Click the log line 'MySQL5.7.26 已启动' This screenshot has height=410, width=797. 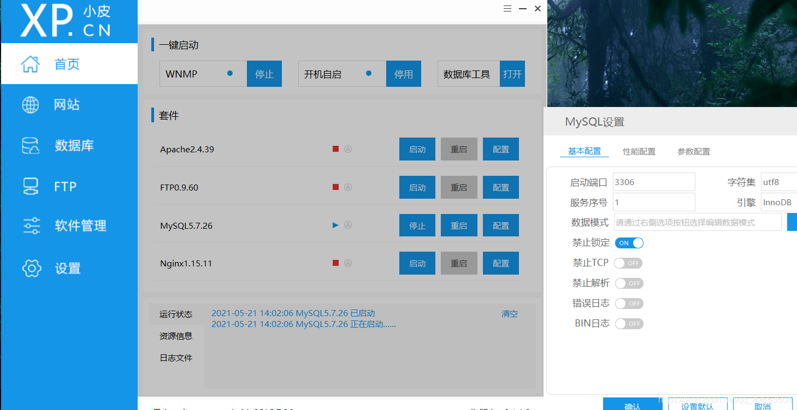point(293,313)
